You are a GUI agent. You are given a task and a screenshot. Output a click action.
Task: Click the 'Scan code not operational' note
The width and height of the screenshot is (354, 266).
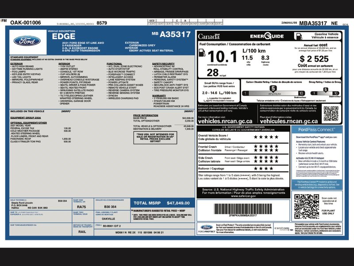(x=329, y=201)
